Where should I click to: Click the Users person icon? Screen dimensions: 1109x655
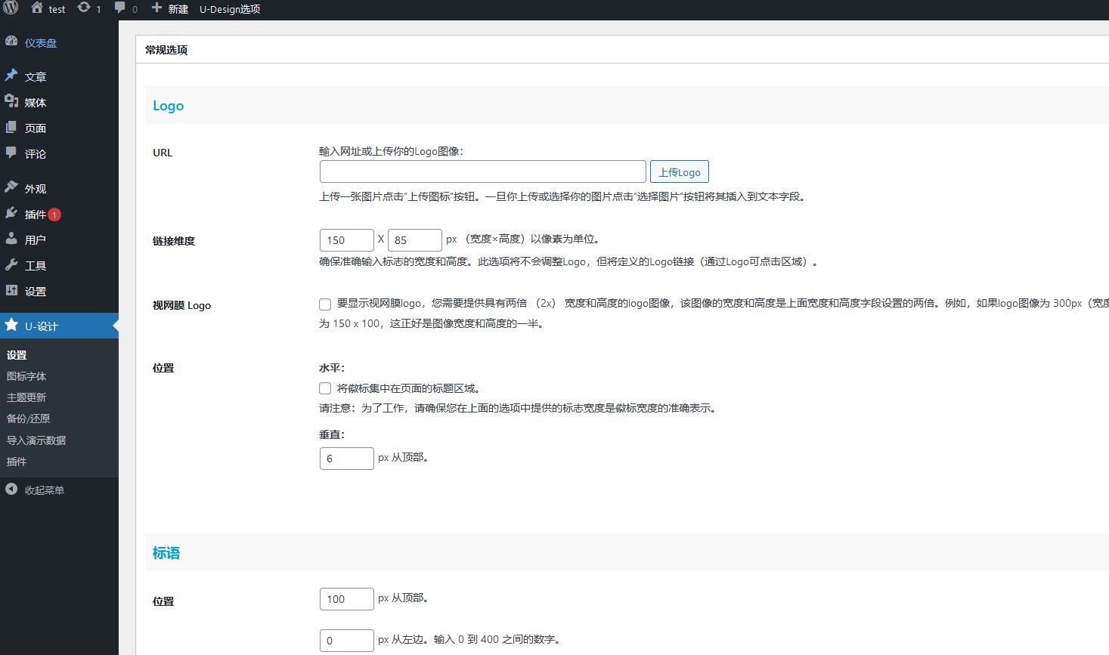(x=11, y=239)
